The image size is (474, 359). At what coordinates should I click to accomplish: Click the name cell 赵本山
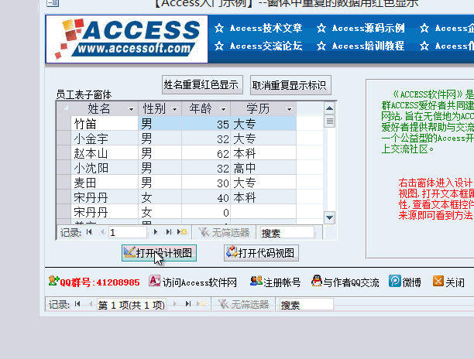coord(105,153)
